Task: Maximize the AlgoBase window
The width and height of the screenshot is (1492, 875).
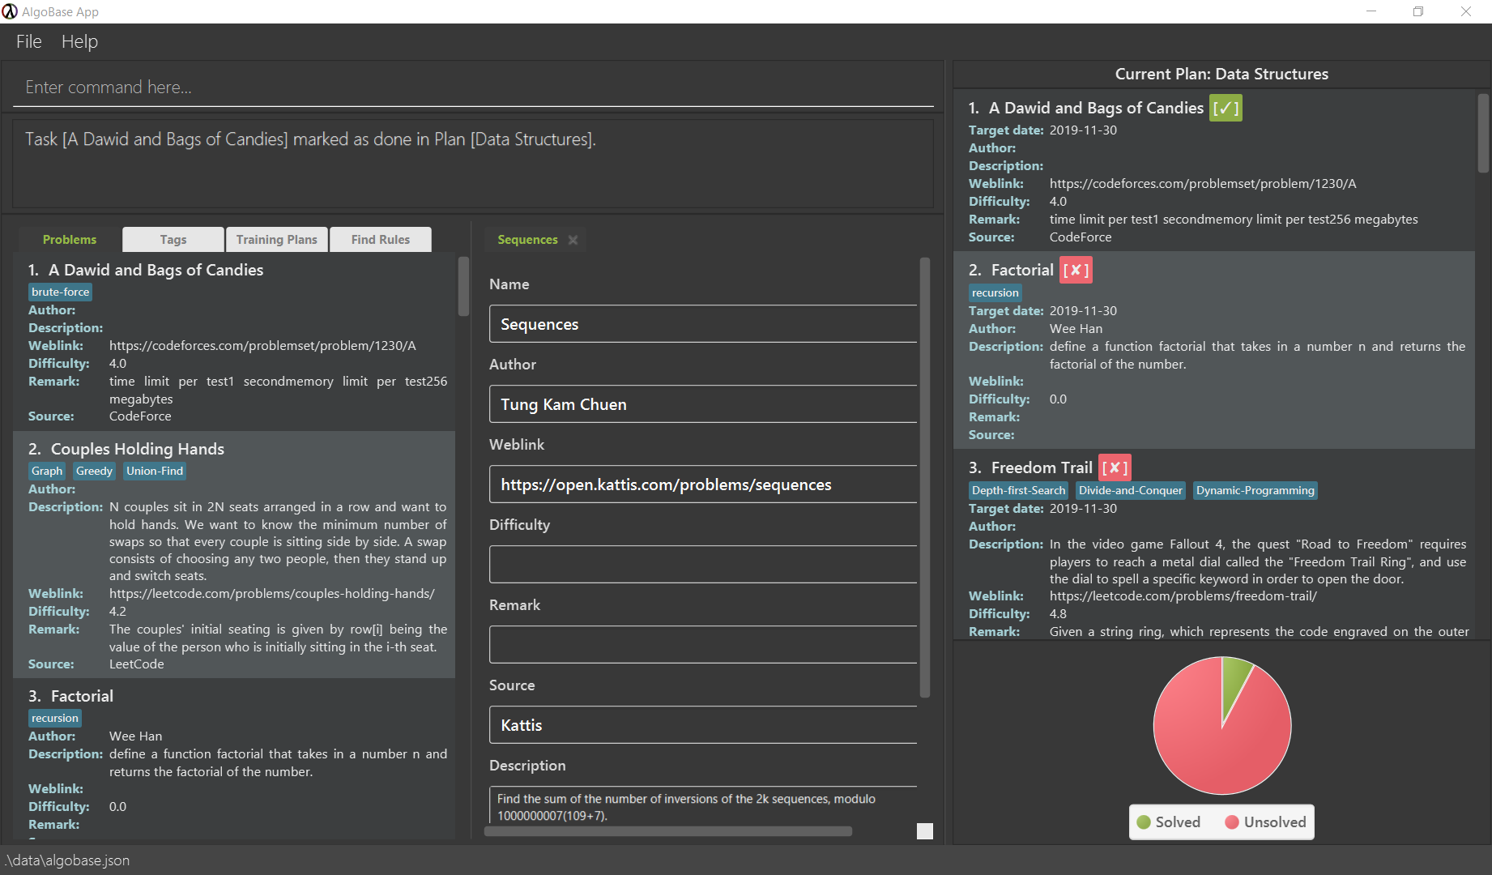Action: point(1418,11)
